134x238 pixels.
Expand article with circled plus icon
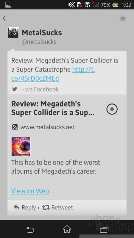point(112,109)
